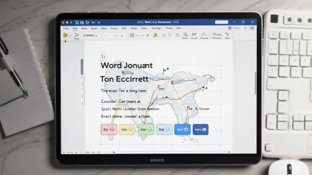312x175 pixels.
Task: Click the letter-A text style icon in the toolbar
Action: tap(122, 36)
